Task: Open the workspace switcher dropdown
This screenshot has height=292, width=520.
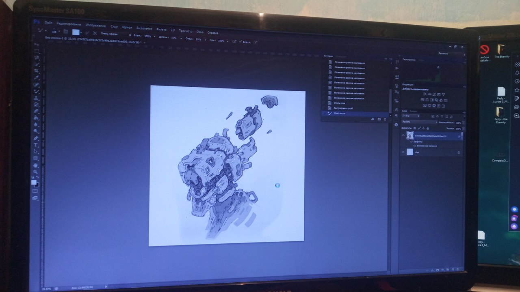Action: [x=451, y=54]
